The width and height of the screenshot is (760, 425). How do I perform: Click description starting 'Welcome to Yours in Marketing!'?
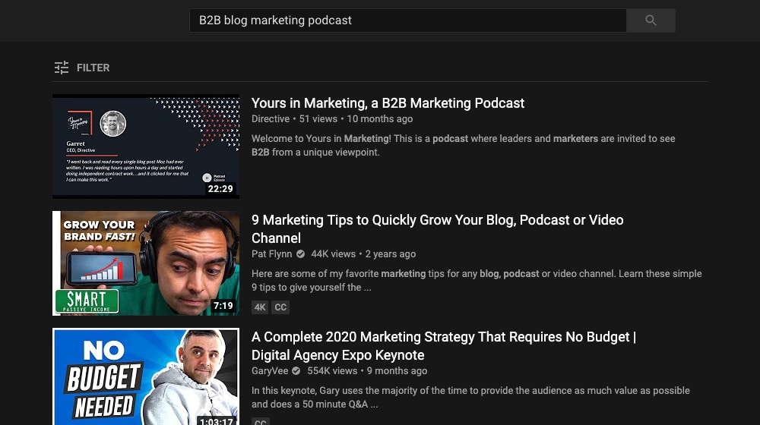[x=464, y=145]
